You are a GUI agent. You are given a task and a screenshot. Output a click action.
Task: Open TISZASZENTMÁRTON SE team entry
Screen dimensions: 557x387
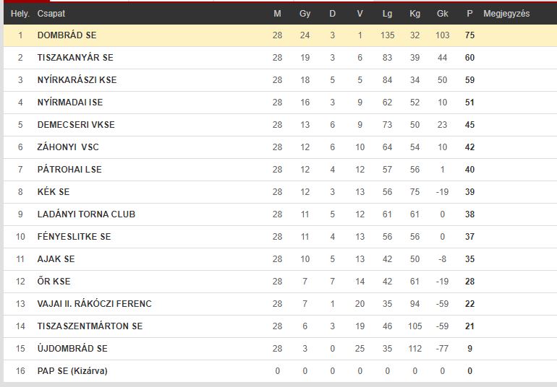click(x=90, y=326)
